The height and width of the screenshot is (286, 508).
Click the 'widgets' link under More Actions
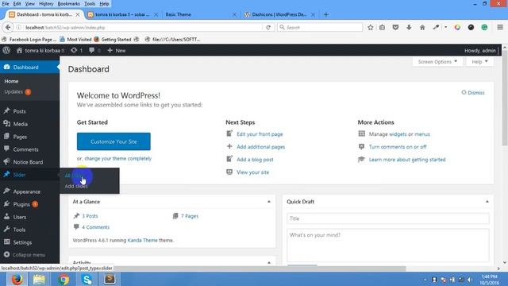(x=398, y=134)
